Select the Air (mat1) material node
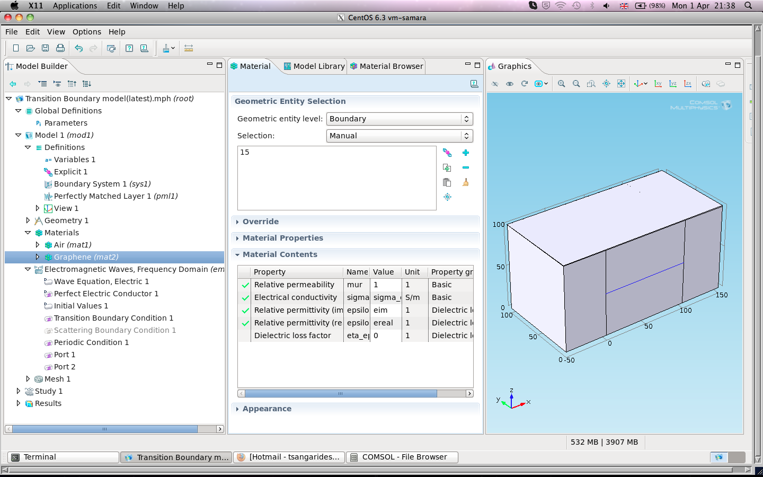Image resolution: width=763 pixels, height=477 pixels. 73,245
